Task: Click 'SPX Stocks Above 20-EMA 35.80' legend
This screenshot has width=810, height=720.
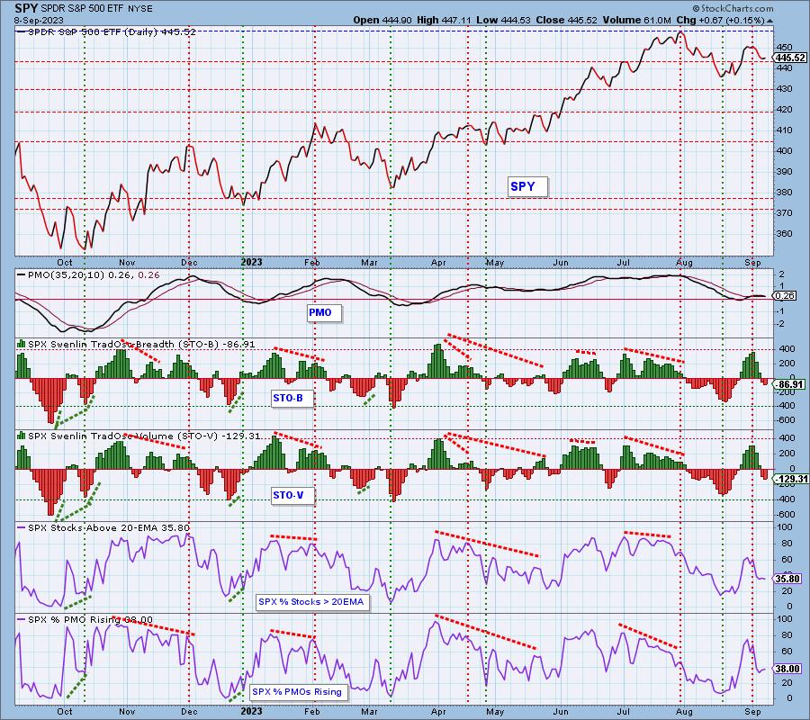Action: (x=109, y=528)
